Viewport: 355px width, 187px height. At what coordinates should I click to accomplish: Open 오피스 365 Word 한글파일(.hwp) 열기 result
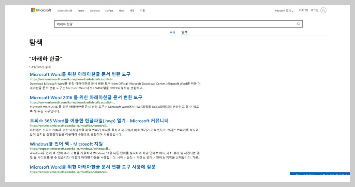99,120
